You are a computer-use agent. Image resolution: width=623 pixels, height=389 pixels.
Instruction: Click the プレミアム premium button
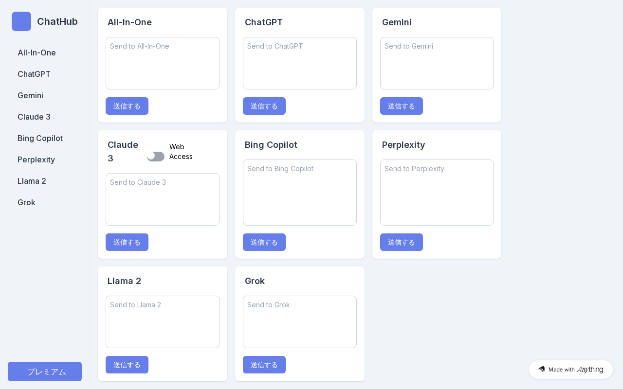pyautogui.click(x=45, y=371)
